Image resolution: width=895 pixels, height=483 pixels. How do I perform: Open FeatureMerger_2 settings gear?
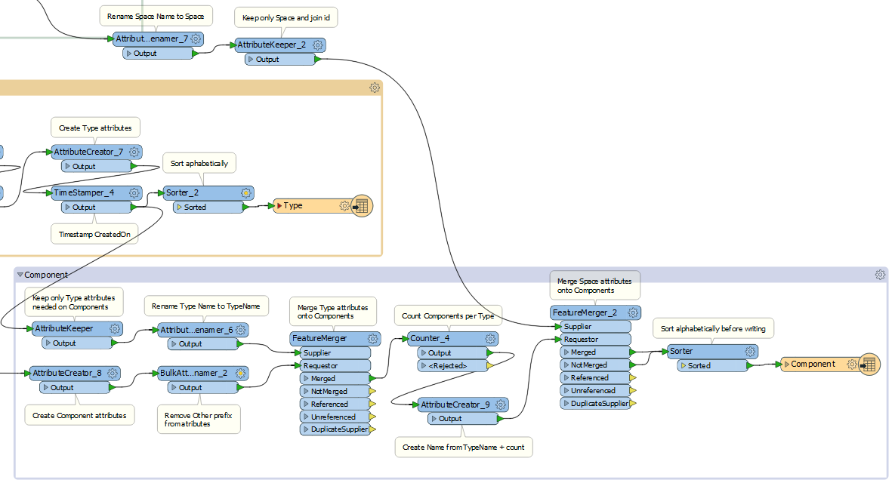coord(633,312)
